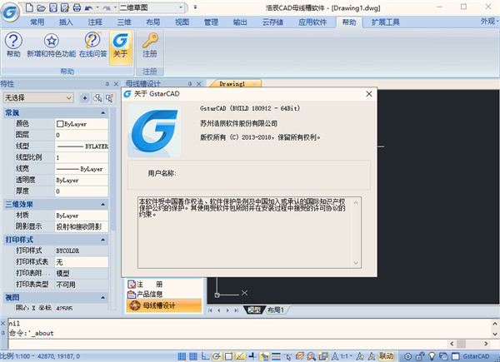The width and height of the screenshot is (500, 362).
Task: Click the clean screen icon in status bar
Action: [x=455, y=356]
